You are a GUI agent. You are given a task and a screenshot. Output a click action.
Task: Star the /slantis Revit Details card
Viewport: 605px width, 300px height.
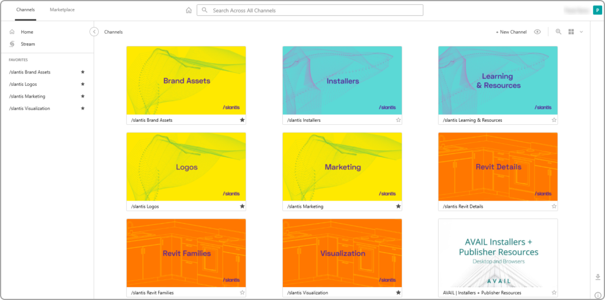554,207
